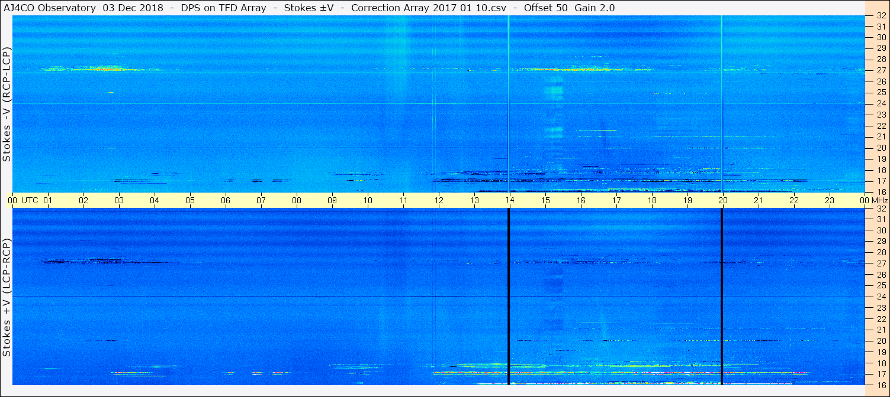Click the black vertical bar at 14 UTC in lower plot
890x397 pixels.
(509, 297)
